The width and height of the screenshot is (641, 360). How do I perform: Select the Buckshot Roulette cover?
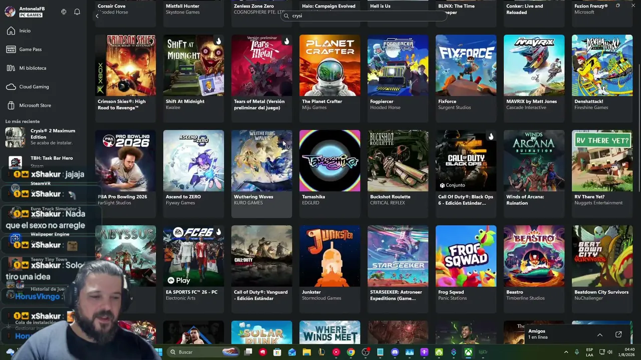[x=398, y=161]
